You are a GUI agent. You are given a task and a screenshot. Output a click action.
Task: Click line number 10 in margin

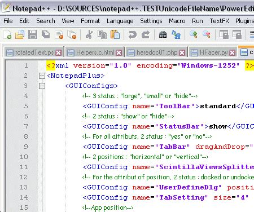[x=24, y=157]
